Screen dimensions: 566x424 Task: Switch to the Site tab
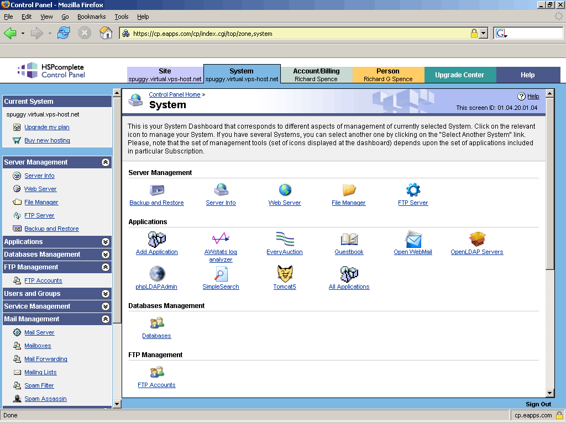(165, 75)
